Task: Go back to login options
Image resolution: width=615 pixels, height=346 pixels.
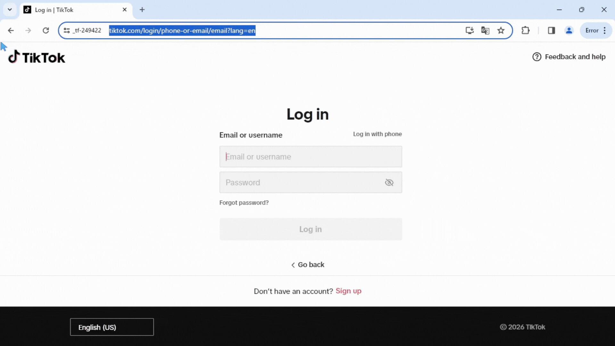Action: [307, 265]
